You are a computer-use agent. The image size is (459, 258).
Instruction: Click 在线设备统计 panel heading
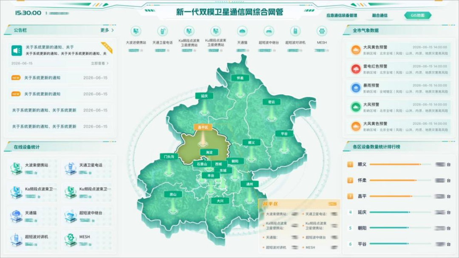(27, 147)
